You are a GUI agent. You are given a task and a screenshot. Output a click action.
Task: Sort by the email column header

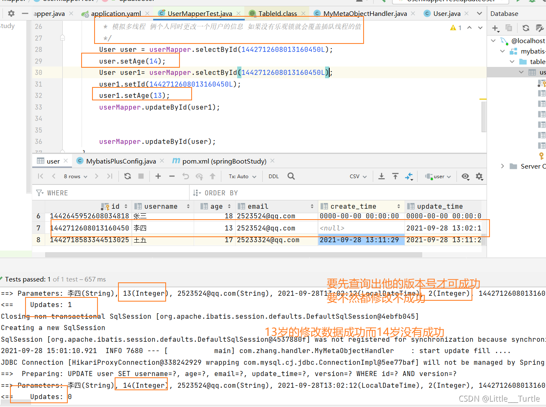point(276,206)
